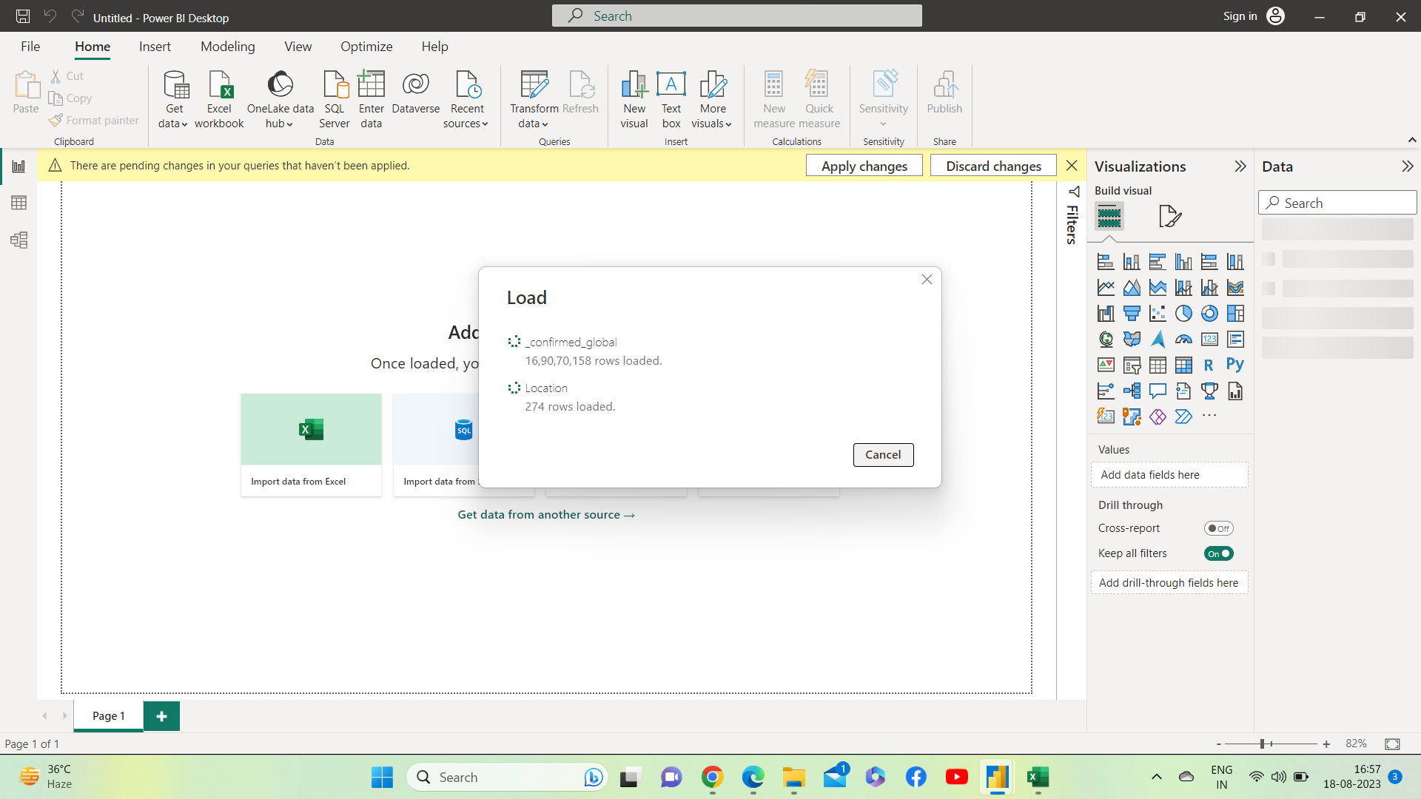Select the Line chart visualization
The height and width of the screenshot is (799, 1421).
tap(1106, 288)
